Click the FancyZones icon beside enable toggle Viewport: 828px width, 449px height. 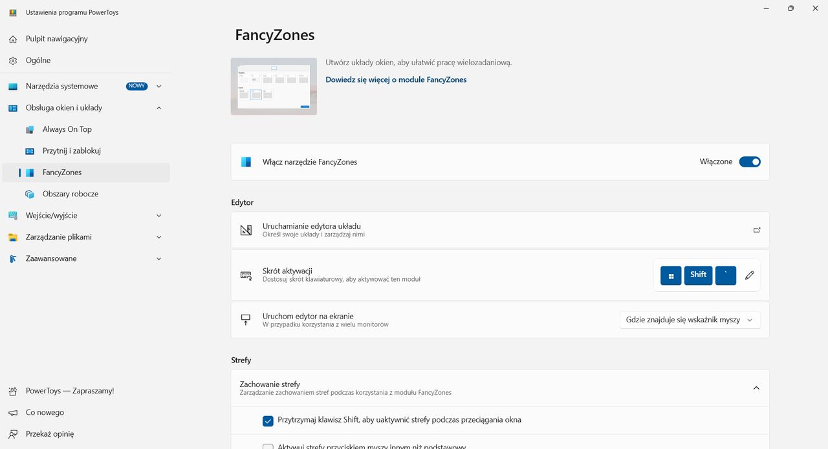point(246,162)
